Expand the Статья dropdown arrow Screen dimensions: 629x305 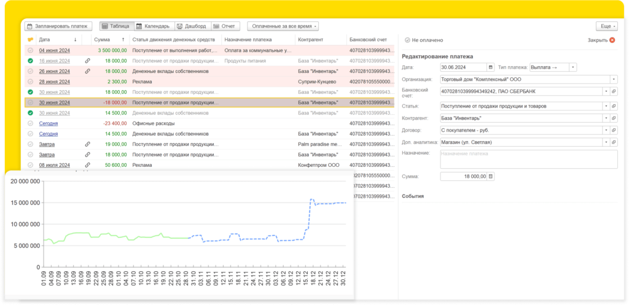(x=606, y=107)
